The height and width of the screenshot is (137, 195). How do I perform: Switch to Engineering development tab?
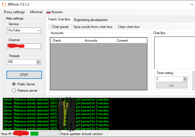click(x=90, y=20)
